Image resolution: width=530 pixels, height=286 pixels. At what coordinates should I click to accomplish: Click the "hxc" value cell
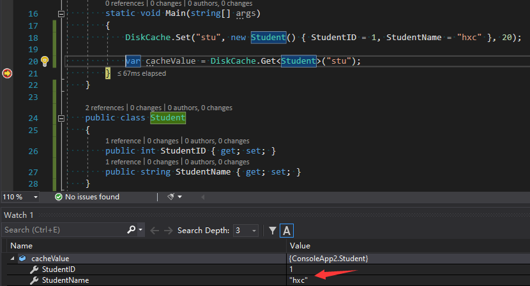(x=298, y=280)
